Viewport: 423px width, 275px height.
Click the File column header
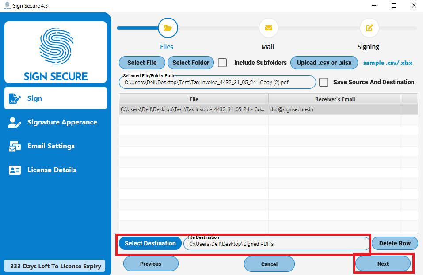click(194, 99)
